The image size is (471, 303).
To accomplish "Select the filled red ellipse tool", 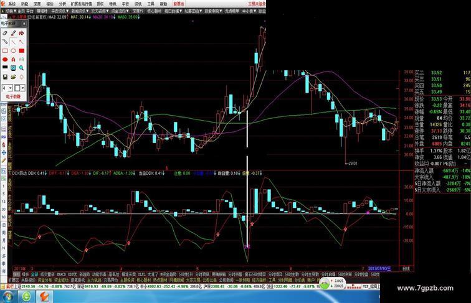I will [5, 59].
